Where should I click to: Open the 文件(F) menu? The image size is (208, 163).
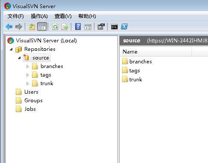pos(16,16)
